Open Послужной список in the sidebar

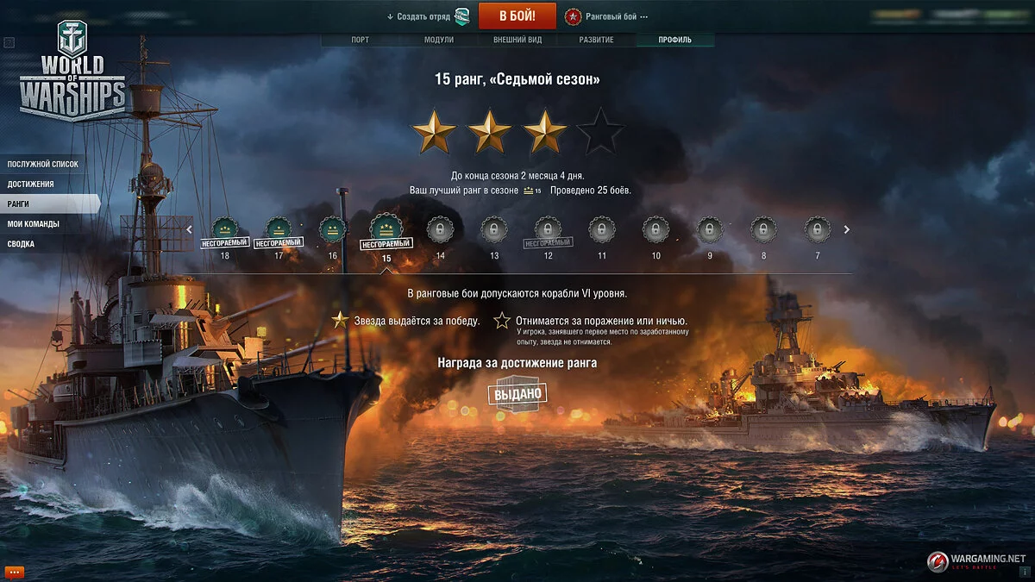click(43, 164)
